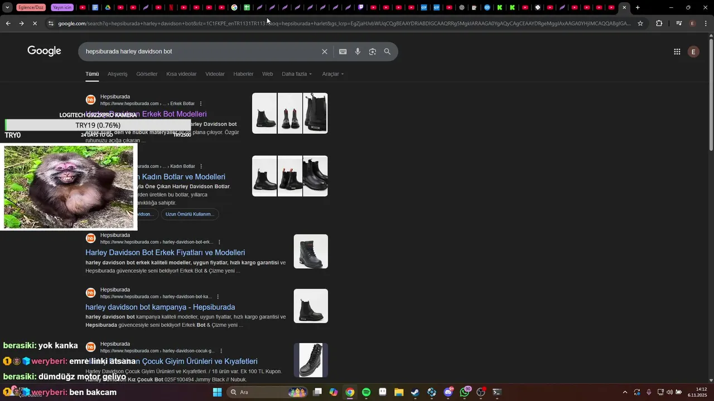Open the clock and date panel
Screen dimensions: 714x401
[697, 392]
